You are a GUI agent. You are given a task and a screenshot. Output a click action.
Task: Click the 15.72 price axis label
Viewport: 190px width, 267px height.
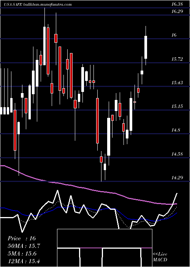pyautogui.click(x=177, y=59)
